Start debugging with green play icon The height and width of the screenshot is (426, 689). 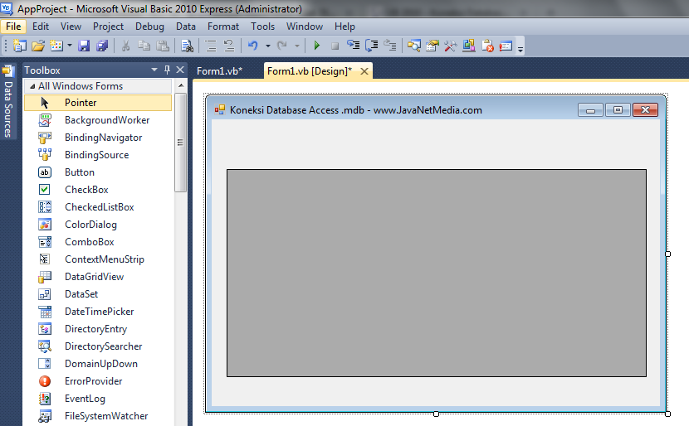pos(317,46)
